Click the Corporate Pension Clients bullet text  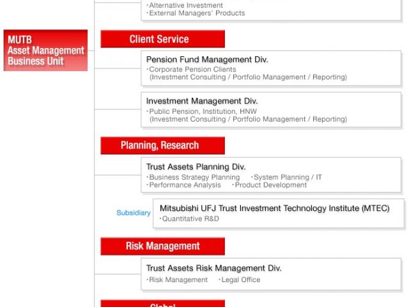coord(192,70)
